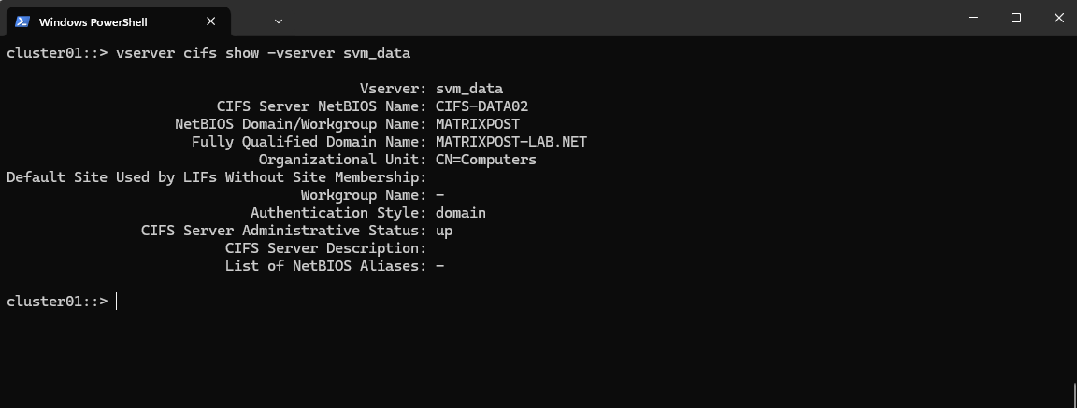The image size is (1077, 408).
Task: Click the MATRIXPOST-LAB.NET domain name value
Action: point(511,142)
